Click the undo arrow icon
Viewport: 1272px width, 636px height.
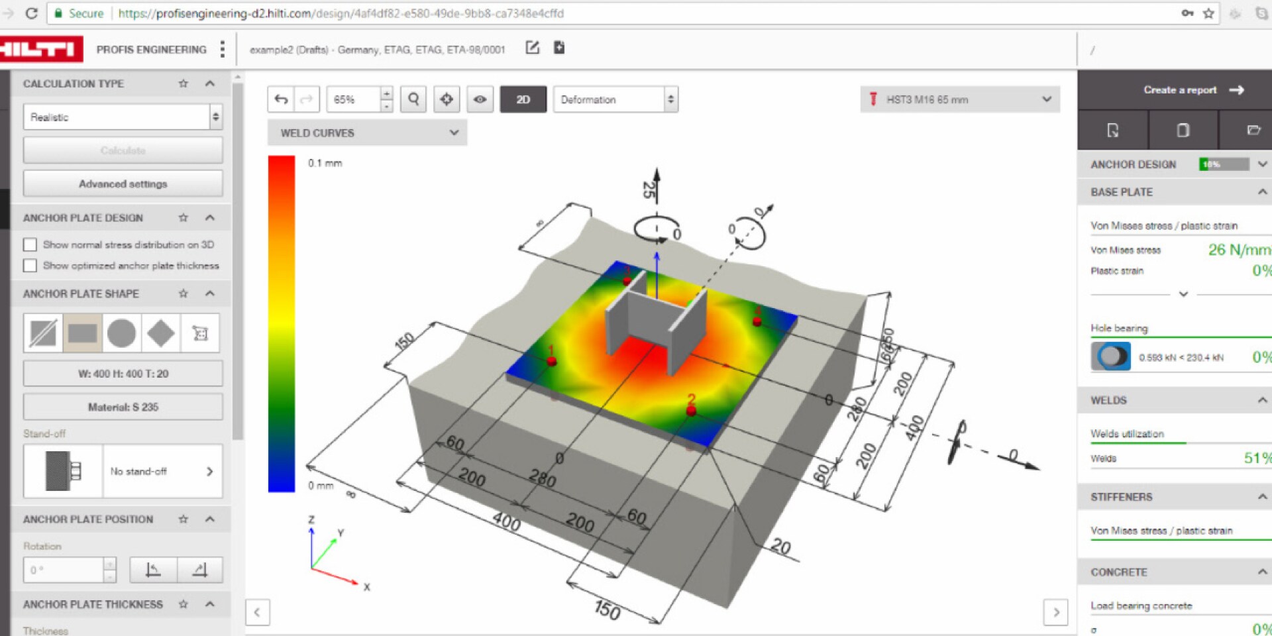click(281, 99)
